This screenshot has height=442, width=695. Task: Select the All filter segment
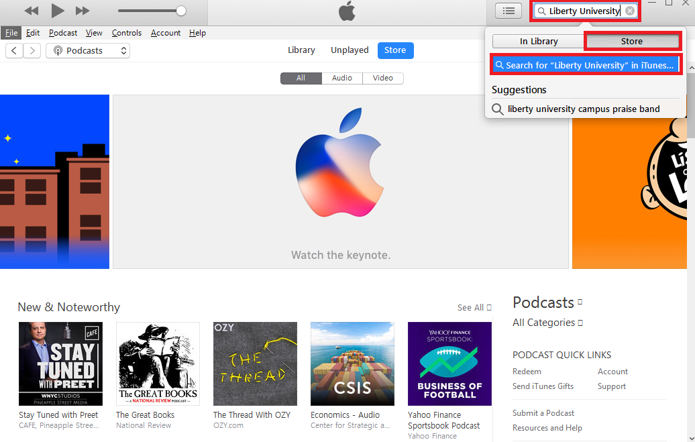tap(301, 78)
